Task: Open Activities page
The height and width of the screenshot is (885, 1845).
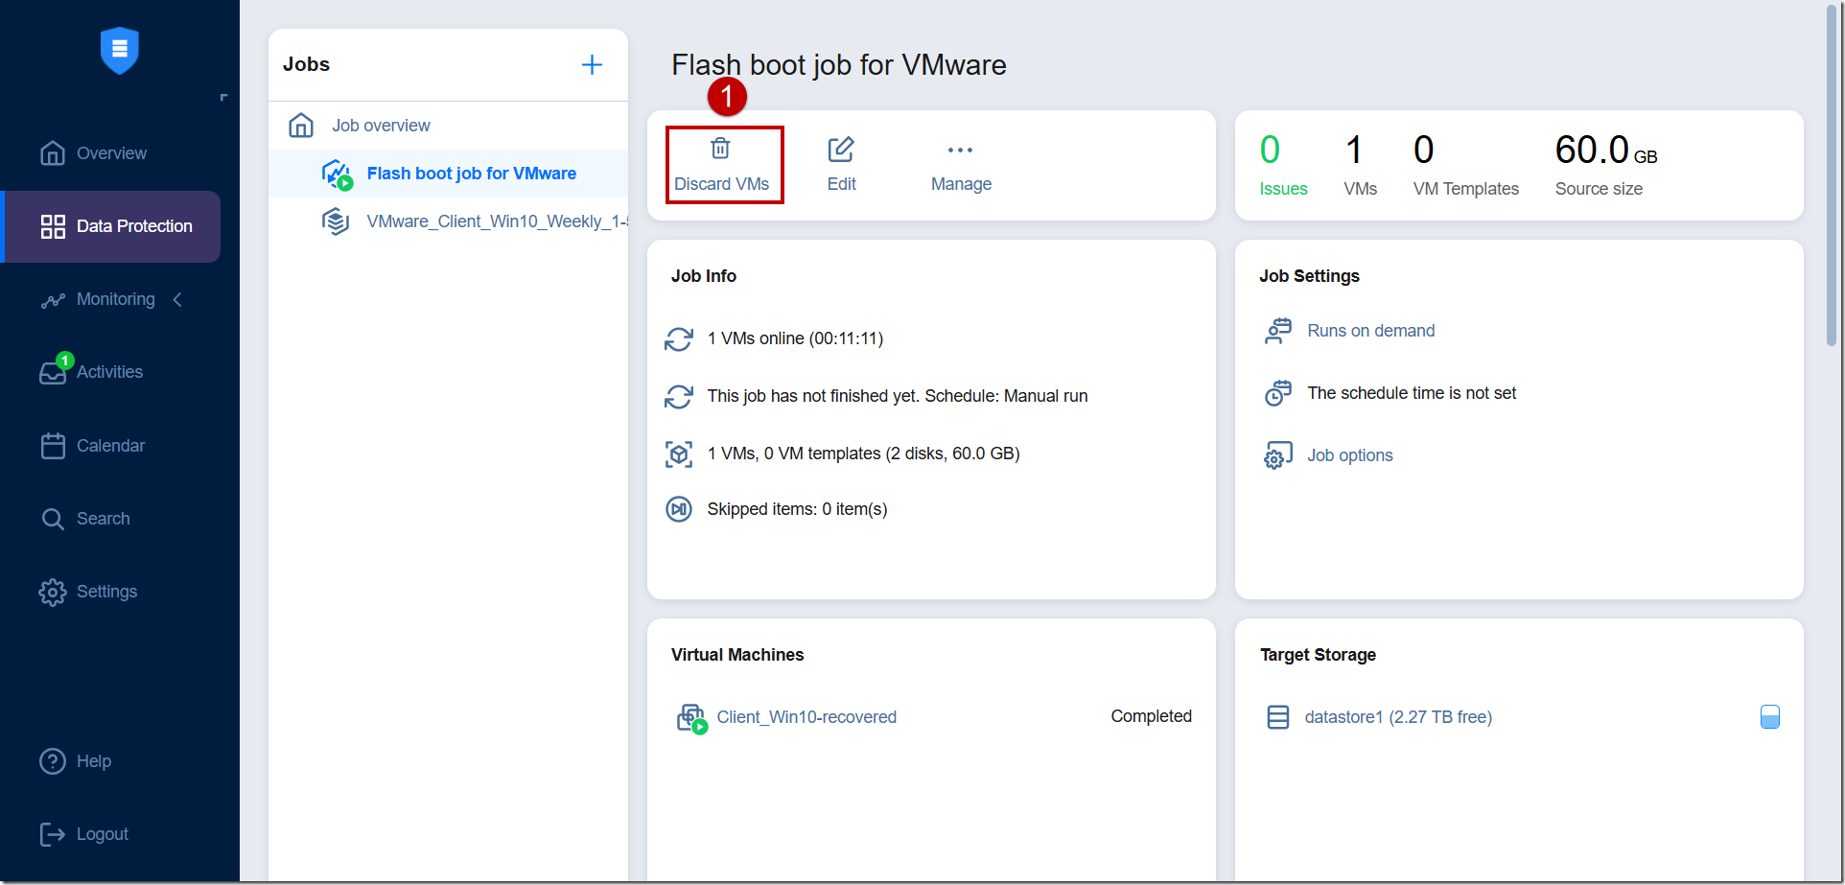Action: (x=109, y=372)
